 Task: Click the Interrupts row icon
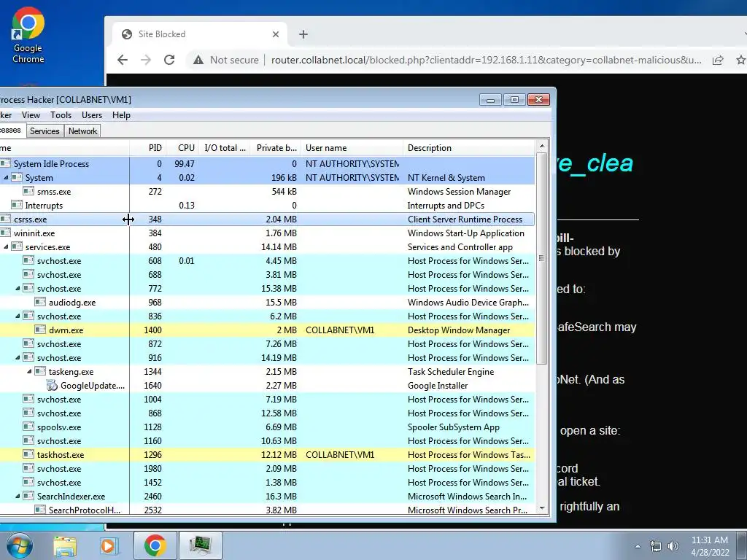pyautogui.click(x=17, y=205)
